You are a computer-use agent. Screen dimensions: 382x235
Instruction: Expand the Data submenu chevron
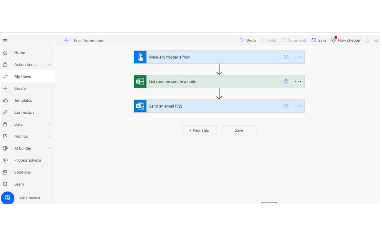(49, 124)
